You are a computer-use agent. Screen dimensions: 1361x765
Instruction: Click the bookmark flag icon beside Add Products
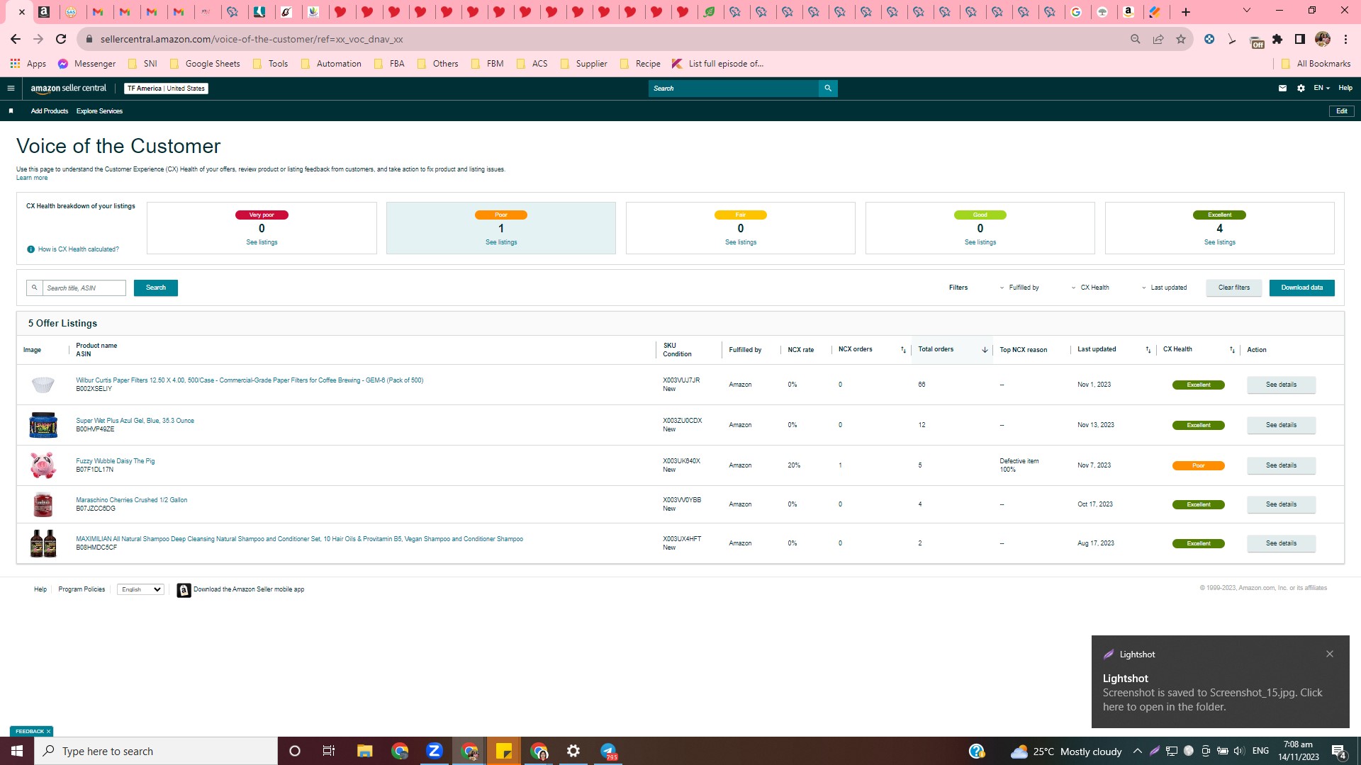pyautogui.click(x=11, y=111)
